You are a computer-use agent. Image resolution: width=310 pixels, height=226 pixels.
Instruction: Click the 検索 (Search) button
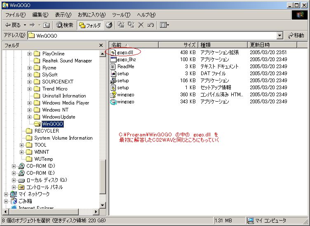tap(65, 25)
